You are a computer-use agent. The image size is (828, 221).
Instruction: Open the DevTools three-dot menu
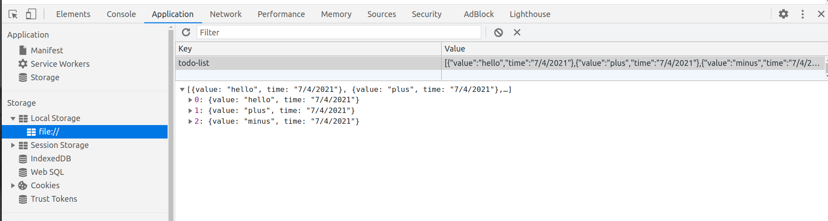click(x=802, y=14)
